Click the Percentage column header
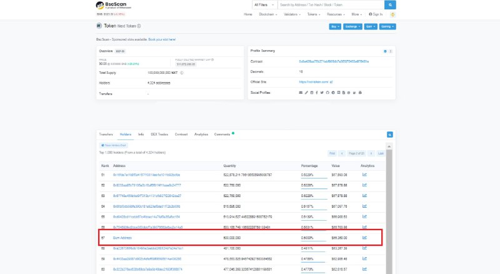Image resolution: width=500 pixels, height=274 pixels. [x=309, y=166]
